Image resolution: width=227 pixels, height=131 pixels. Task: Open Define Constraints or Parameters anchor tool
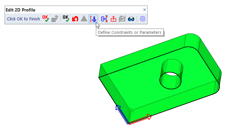(x=93, y=19)
